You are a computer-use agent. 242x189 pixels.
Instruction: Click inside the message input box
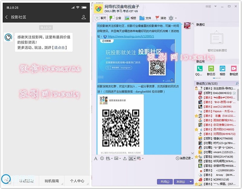[143, 170]
